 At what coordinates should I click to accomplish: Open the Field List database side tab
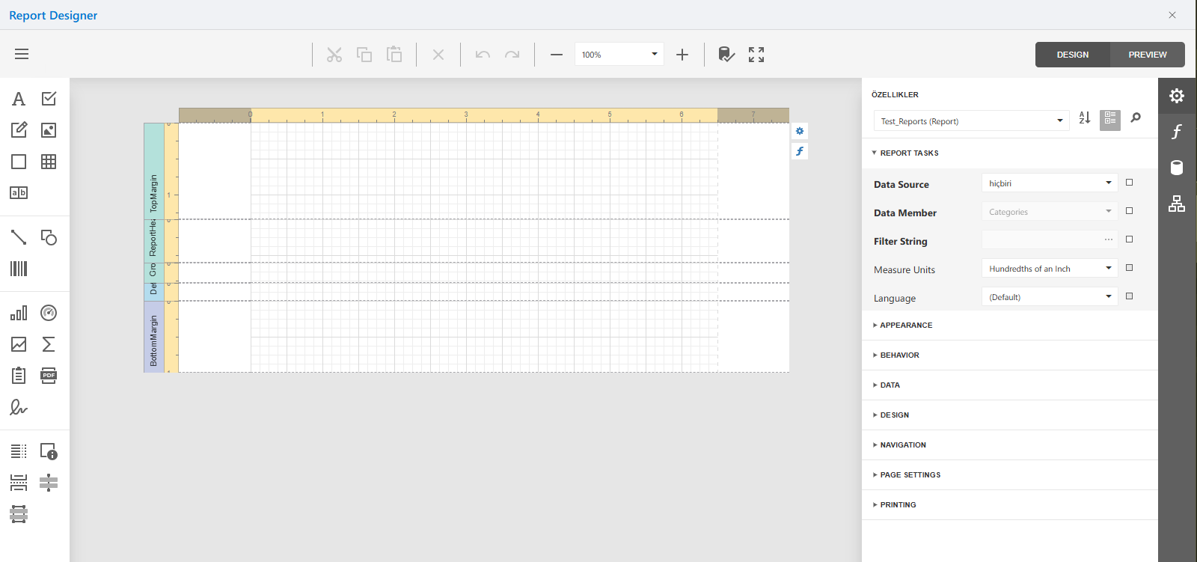point(1177,168)
